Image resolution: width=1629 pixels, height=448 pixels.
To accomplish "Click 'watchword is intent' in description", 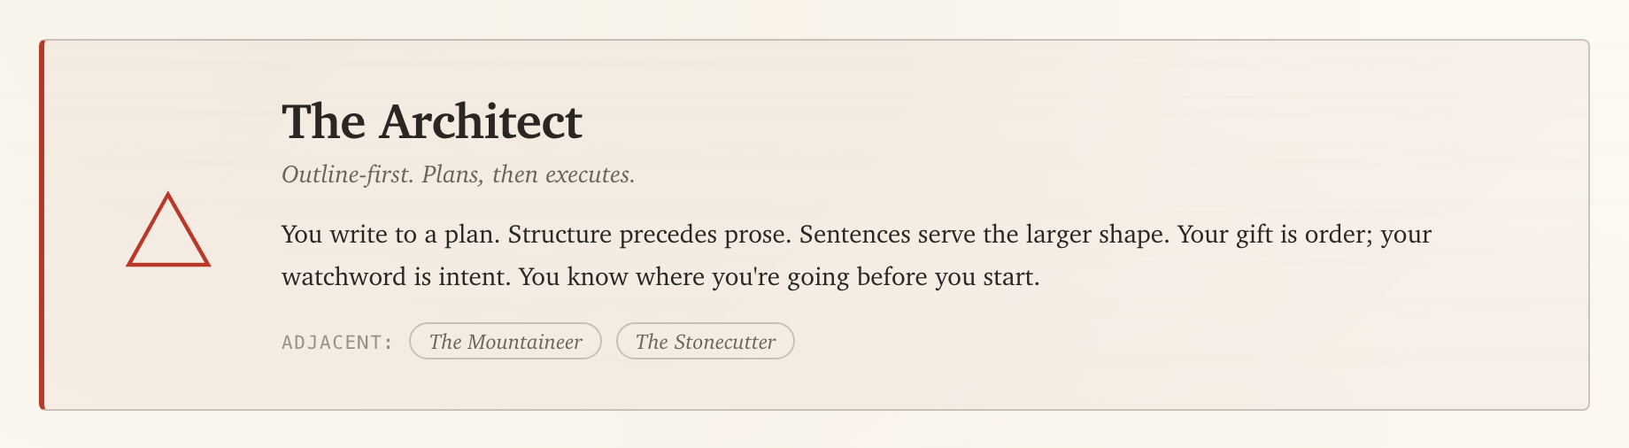I will [x=396, y=277].
